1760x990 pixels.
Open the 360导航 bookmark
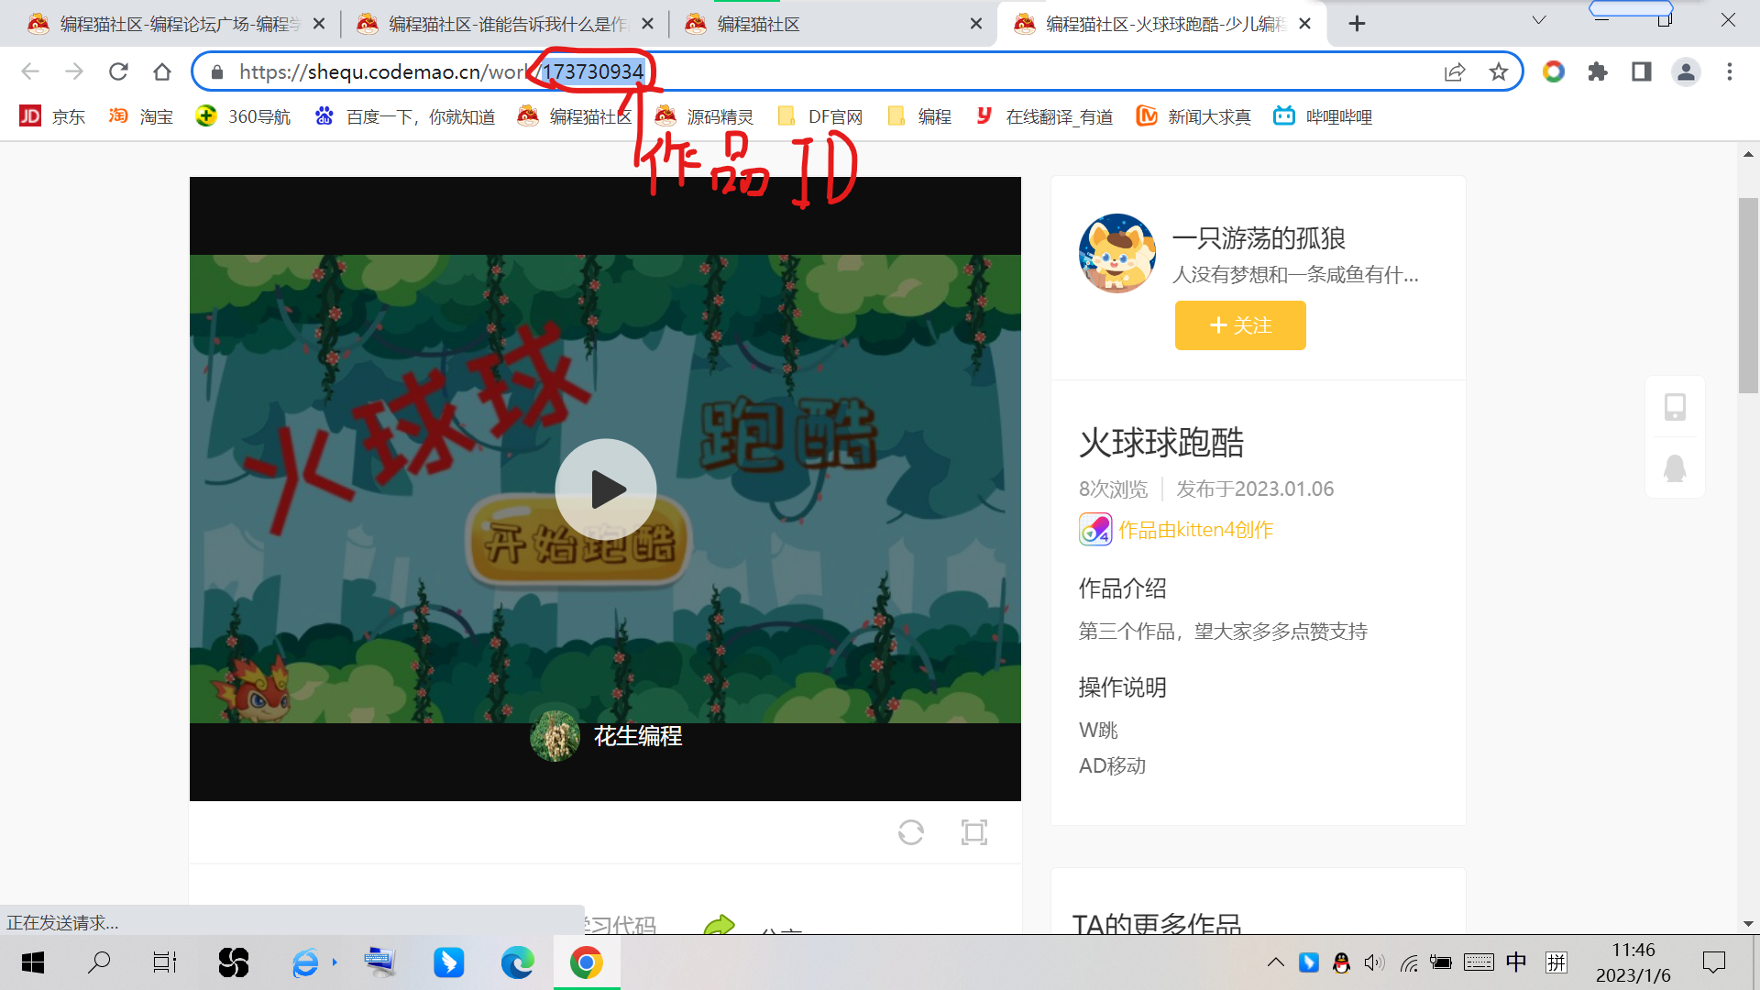[243, 116]
